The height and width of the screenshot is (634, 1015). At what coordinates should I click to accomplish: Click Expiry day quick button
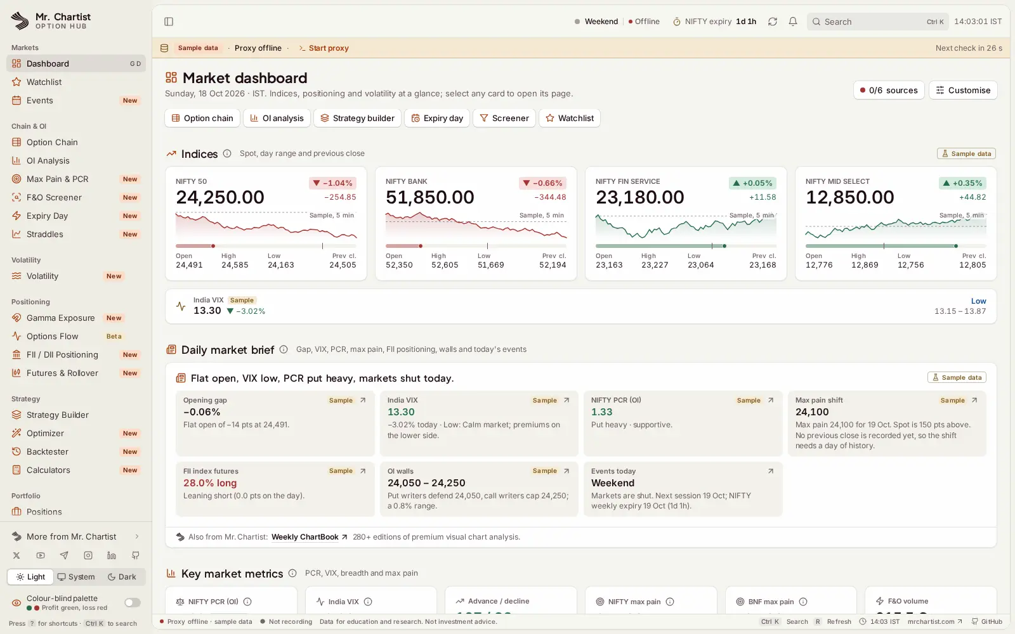(437, 118)
